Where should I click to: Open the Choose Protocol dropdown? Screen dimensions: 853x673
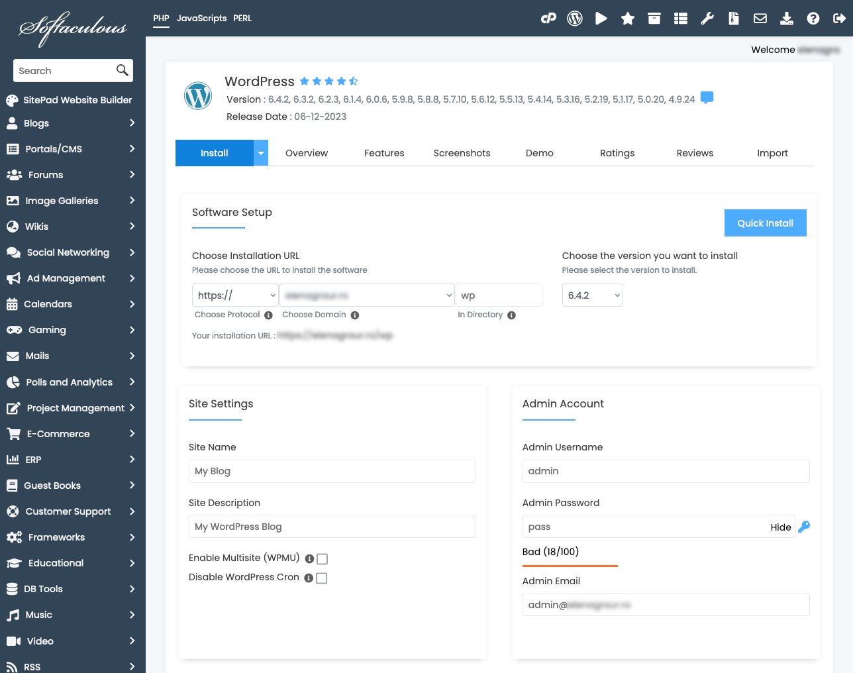point(235,295)
